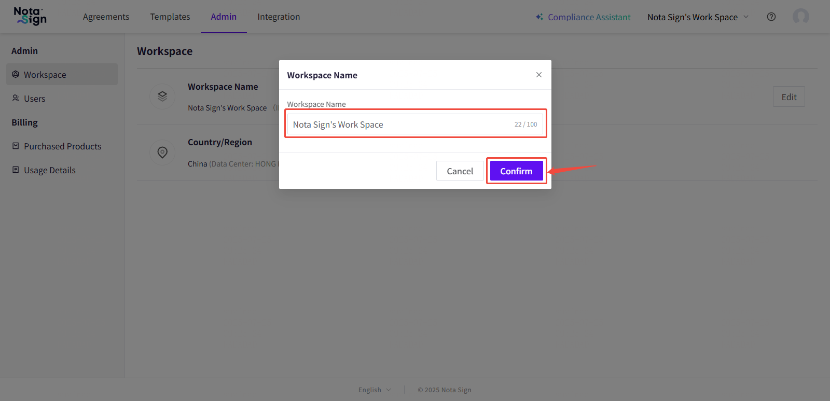Open Purchased Products in Billing
Image resolution: width=830 pixels, height=401 pixels.
pos(62,146)
